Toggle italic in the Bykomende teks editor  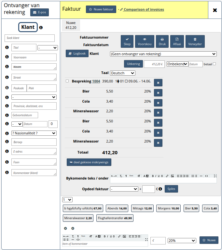[x=156, y=176]
